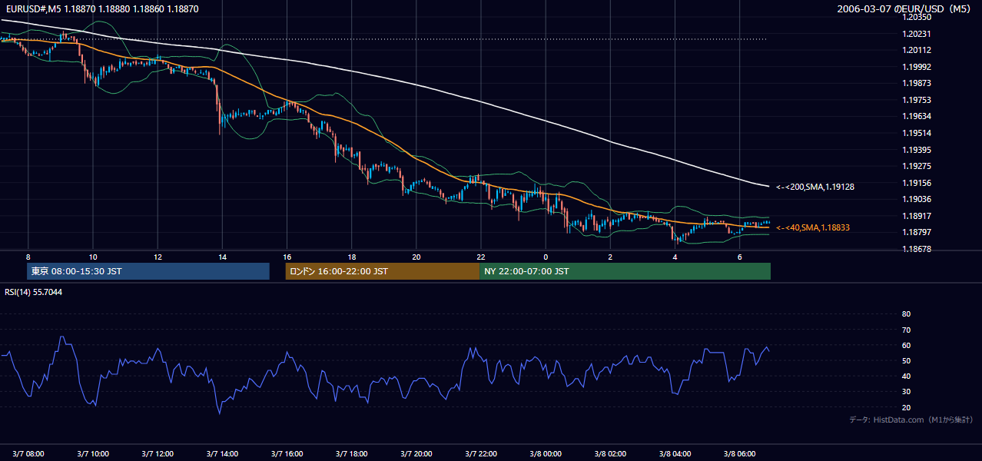The width and height of the screenshot is (982, 461).
Task: Click hour label 0 under price chart
Action: click(x=546, y=257)
